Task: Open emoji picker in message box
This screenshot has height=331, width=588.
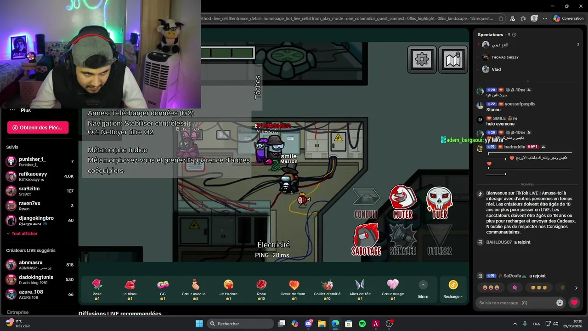Action: click(x=560, y=302)
